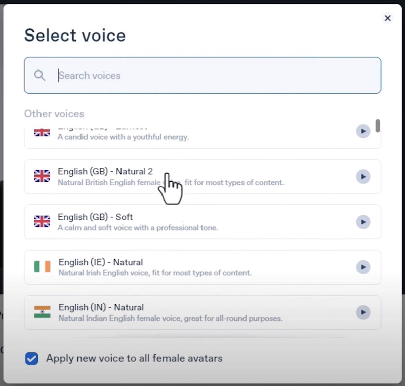Click the UK flag beside Soft voice
Image resolution: width=405 pixels, height=386 pixels.
pos(42,221)
